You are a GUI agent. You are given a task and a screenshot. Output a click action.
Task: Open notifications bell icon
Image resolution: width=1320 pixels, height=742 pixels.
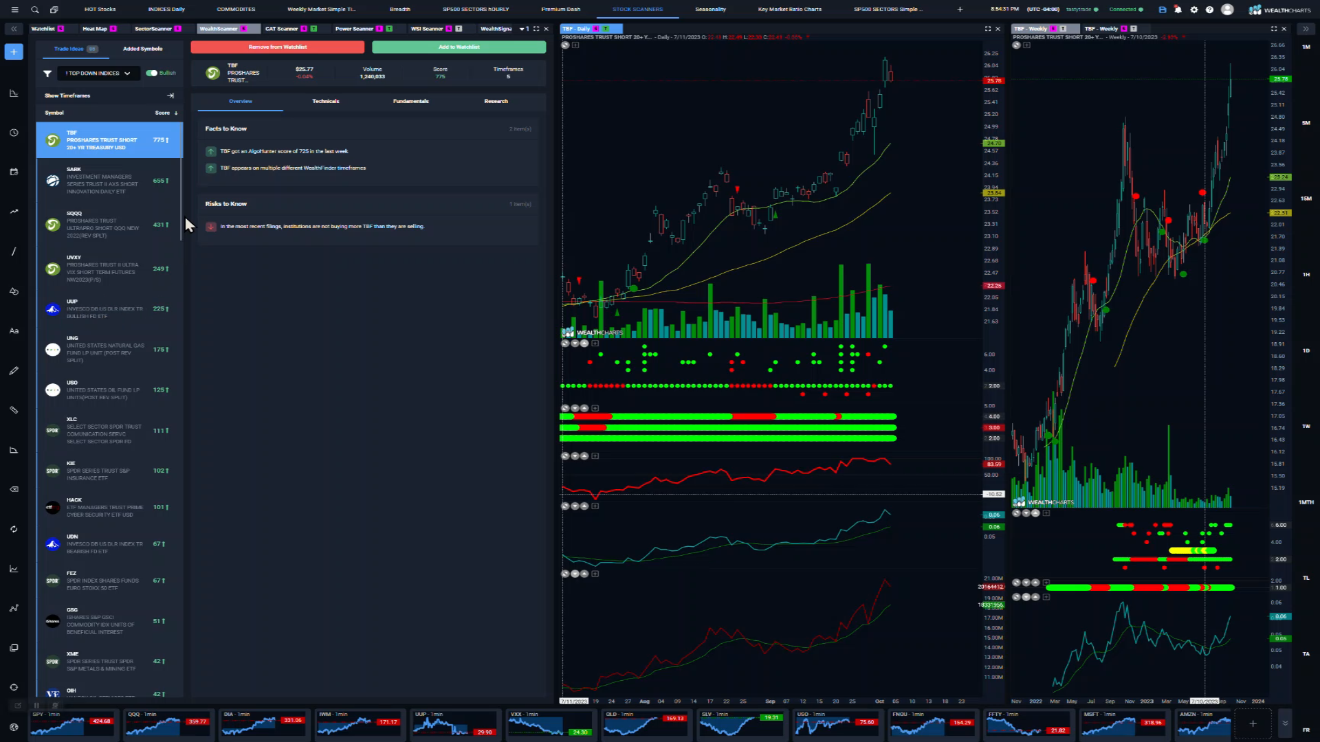point(1178,10)
